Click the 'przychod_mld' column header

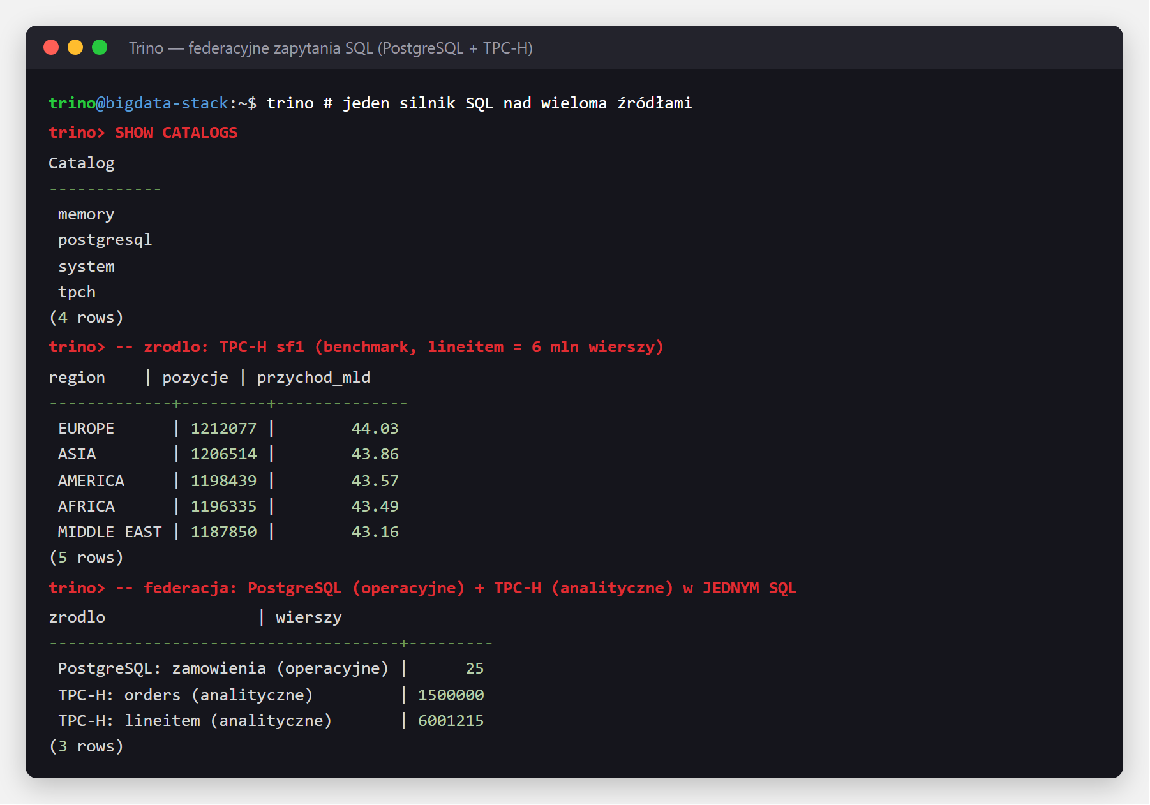pyautogui.click(x=313, y=378)
